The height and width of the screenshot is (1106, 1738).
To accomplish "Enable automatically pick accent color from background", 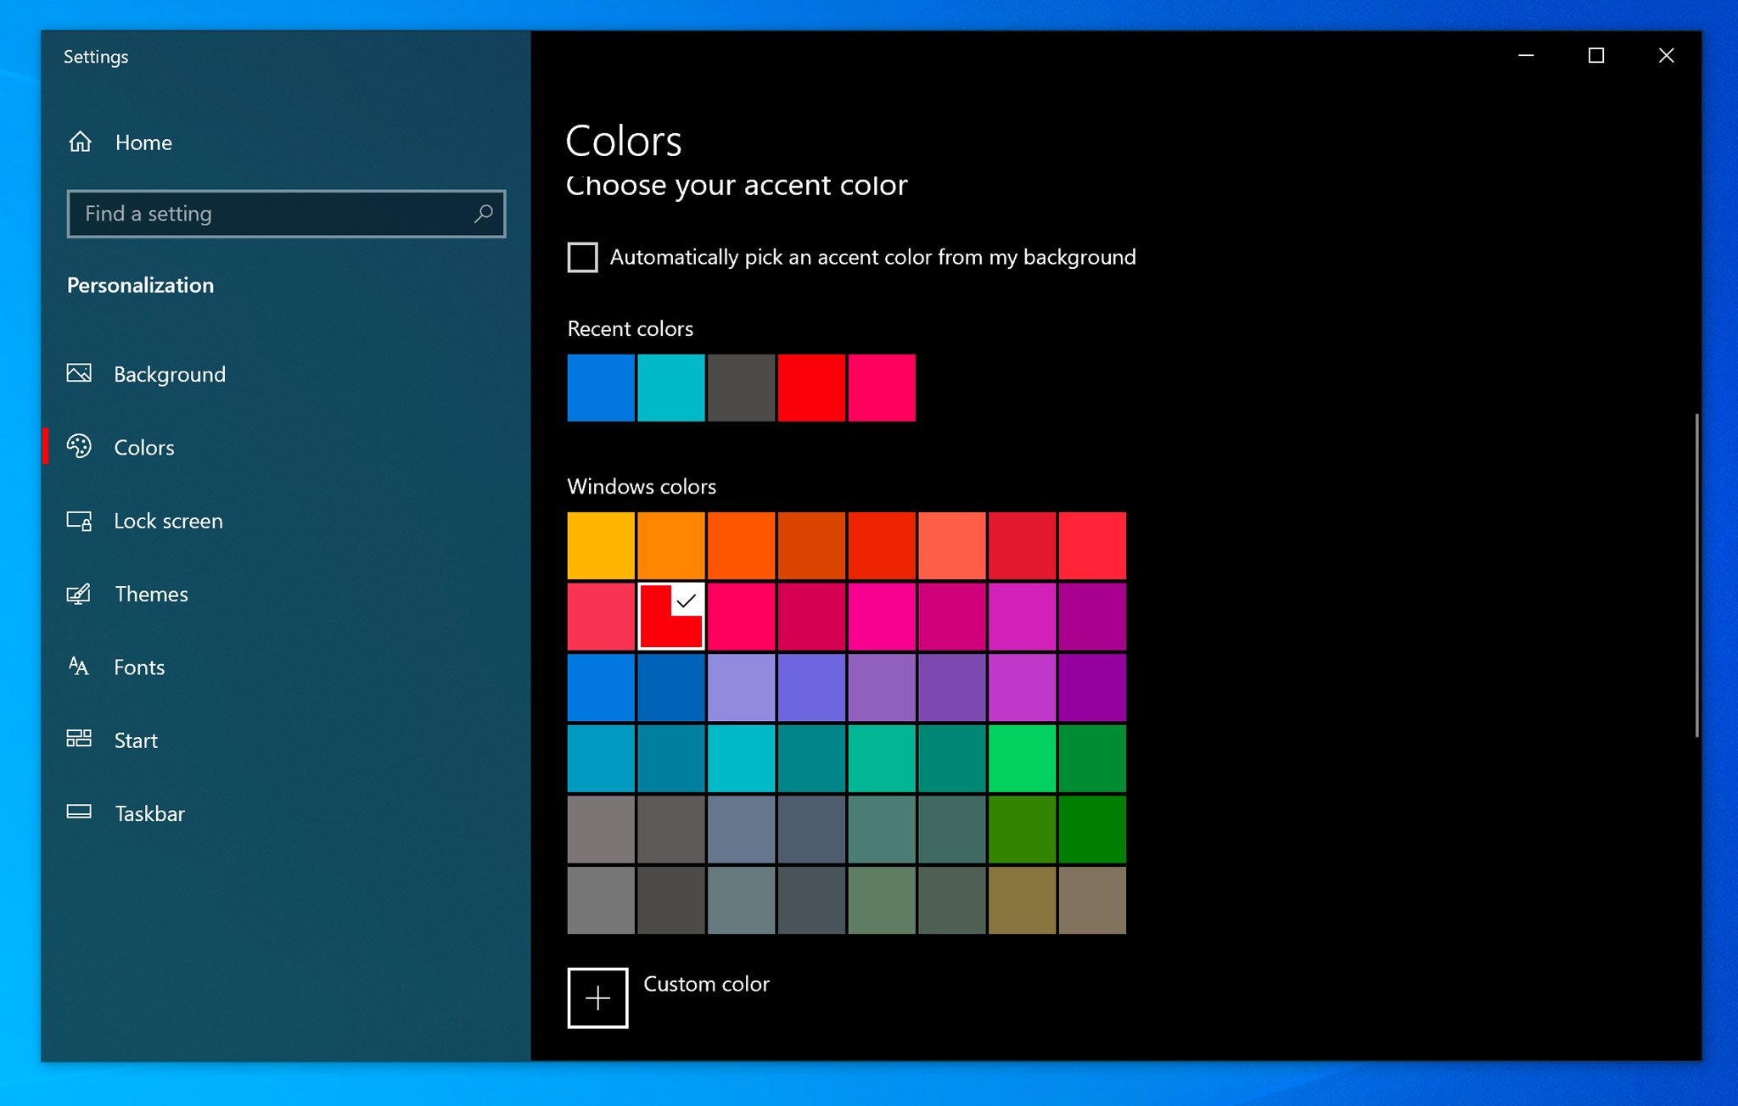I will [x=584, y=257].
